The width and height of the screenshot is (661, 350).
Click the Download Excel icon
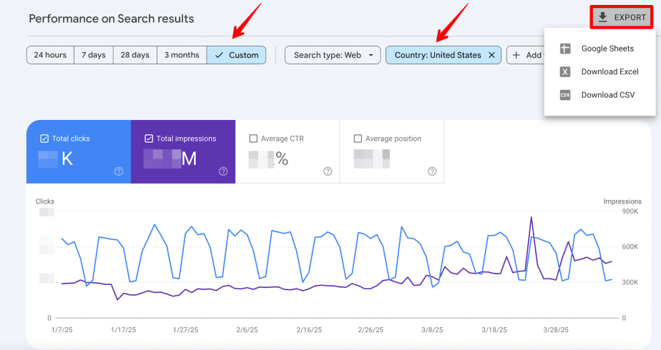(565, 71)
